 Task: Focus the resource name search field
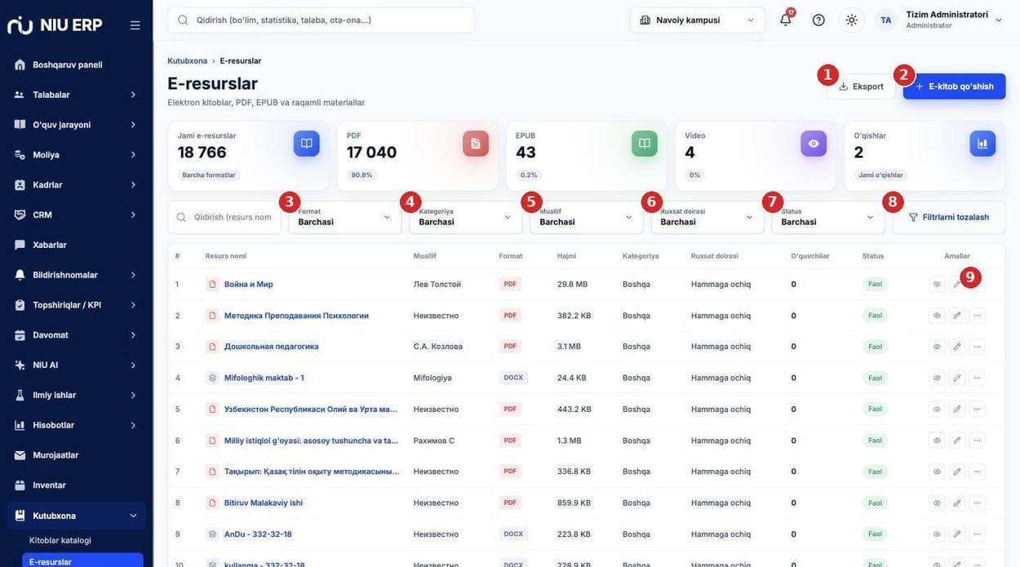coord(224,217)
